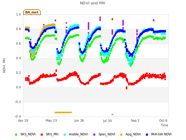Click the BA_met annotation tag
Viewport: 186px width, 140px height.
pyautogui.click(x=32, y=12)
